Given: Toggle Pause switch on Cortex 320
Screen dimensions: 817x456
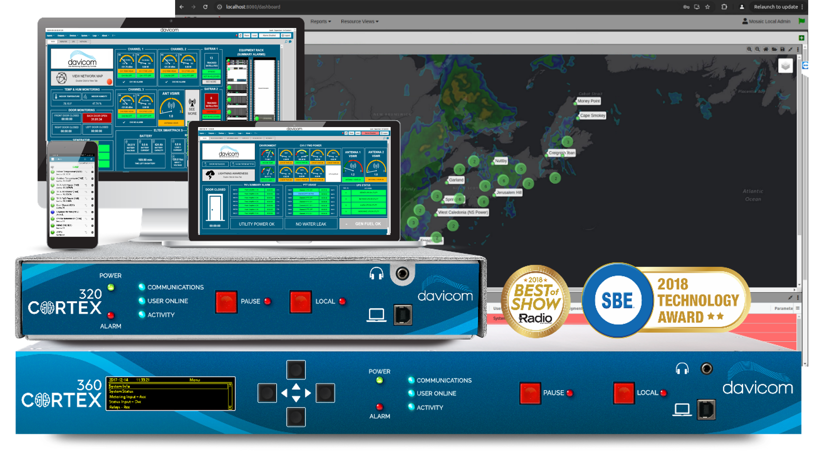Looking at the screenshot, I should [x=226, y=302].
